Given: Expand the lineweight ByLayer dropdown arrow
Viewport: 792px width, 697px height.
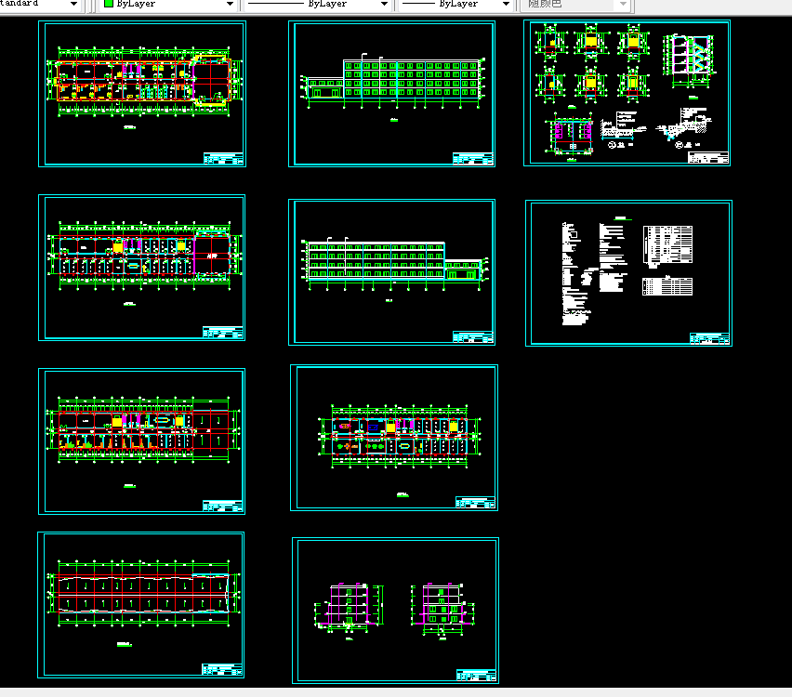Looking at the screenshot, I should [506, 4].
